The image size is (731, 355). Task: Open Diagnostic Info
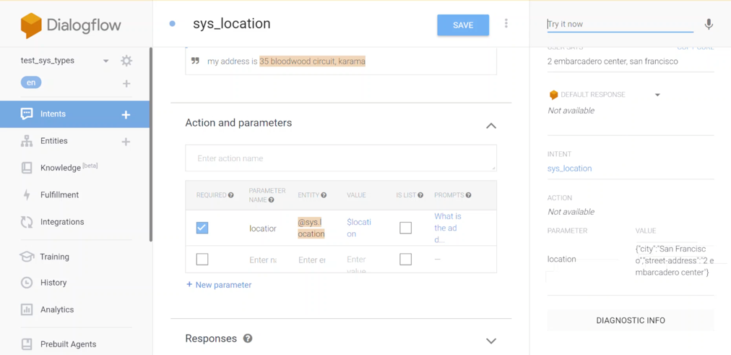point(631,320)
